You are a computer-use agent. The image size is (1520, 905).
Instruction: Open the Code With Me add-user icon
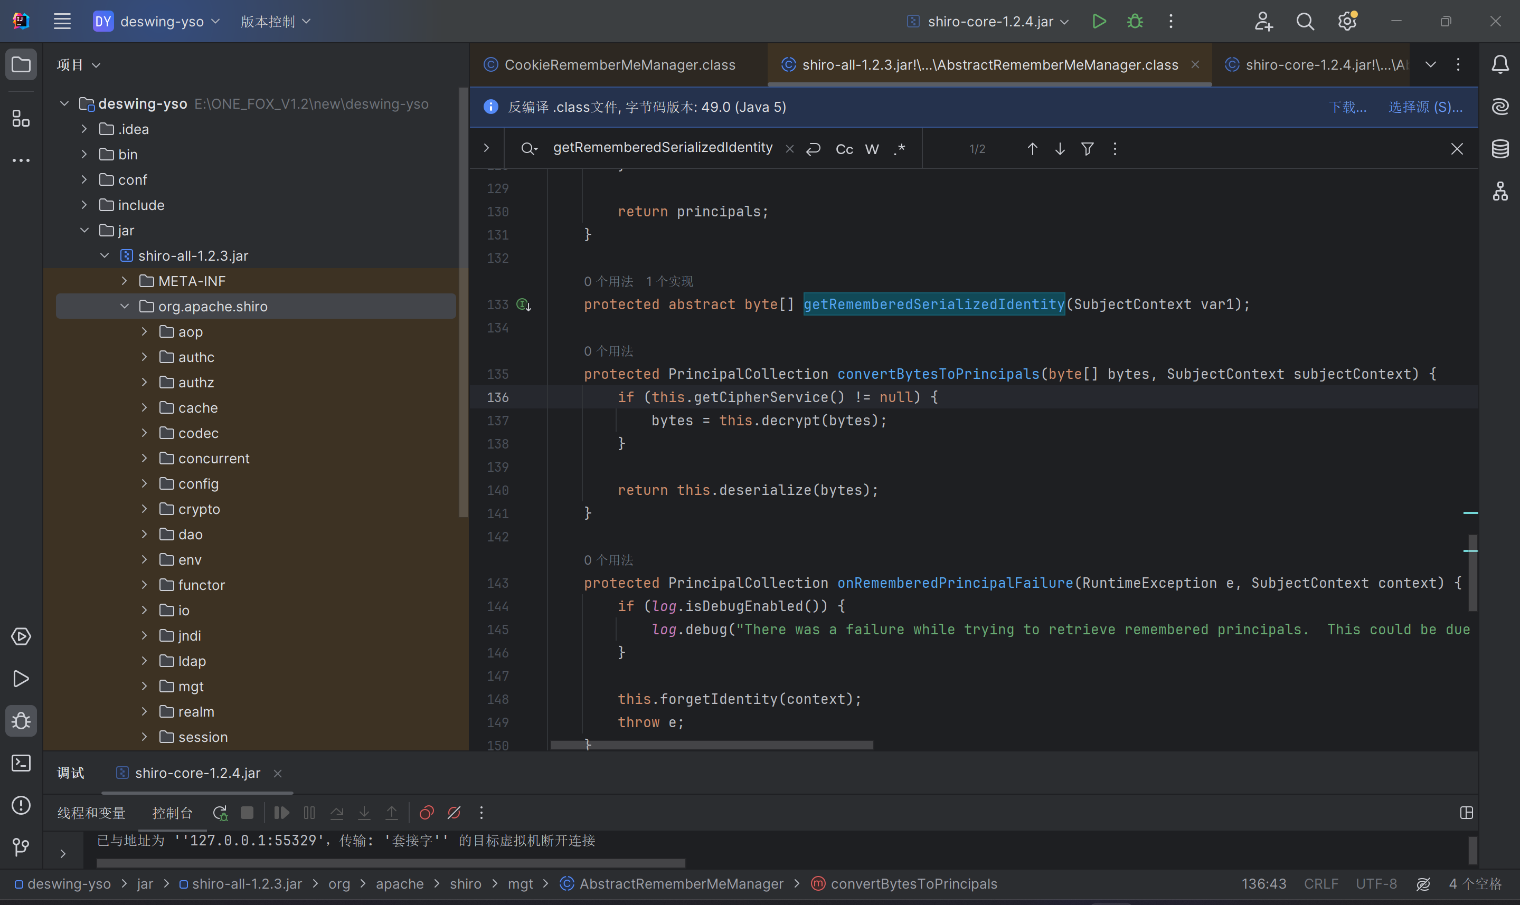click(1263, 21)
